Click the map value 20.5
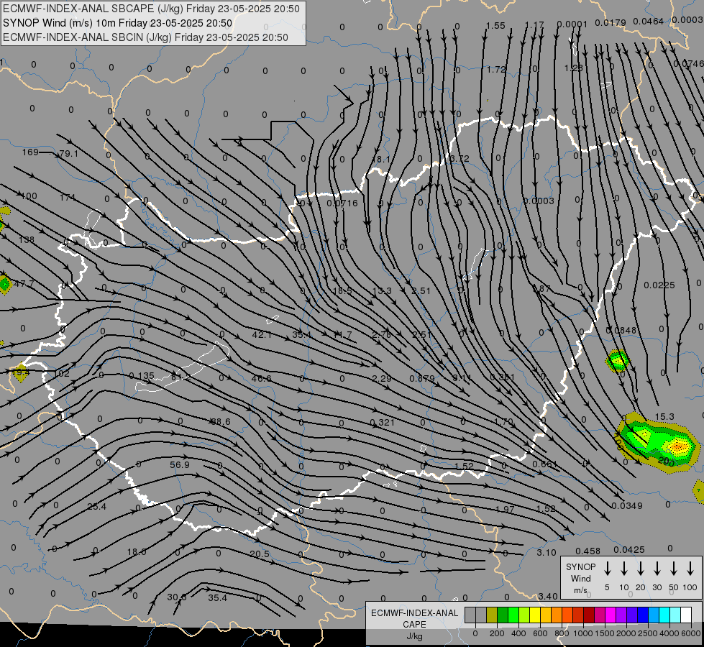The height and width of the screenshot is (647, 704). point(260,554)
